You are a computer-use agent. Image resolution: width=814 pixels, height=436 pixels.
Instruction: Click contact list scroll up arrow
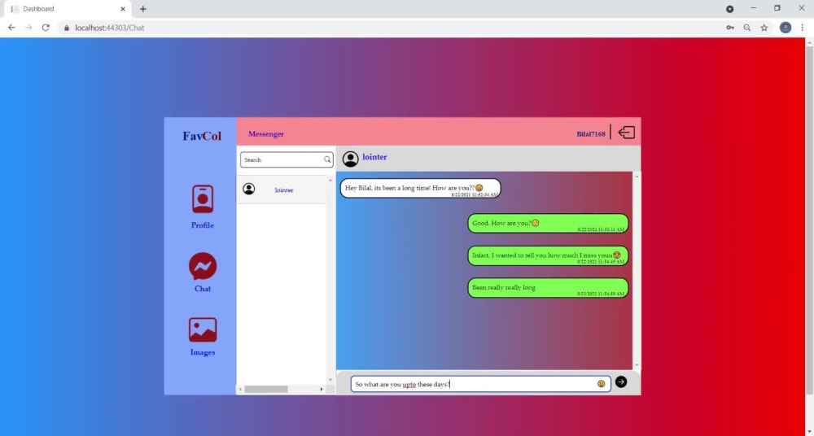click(x=330, y=180)
